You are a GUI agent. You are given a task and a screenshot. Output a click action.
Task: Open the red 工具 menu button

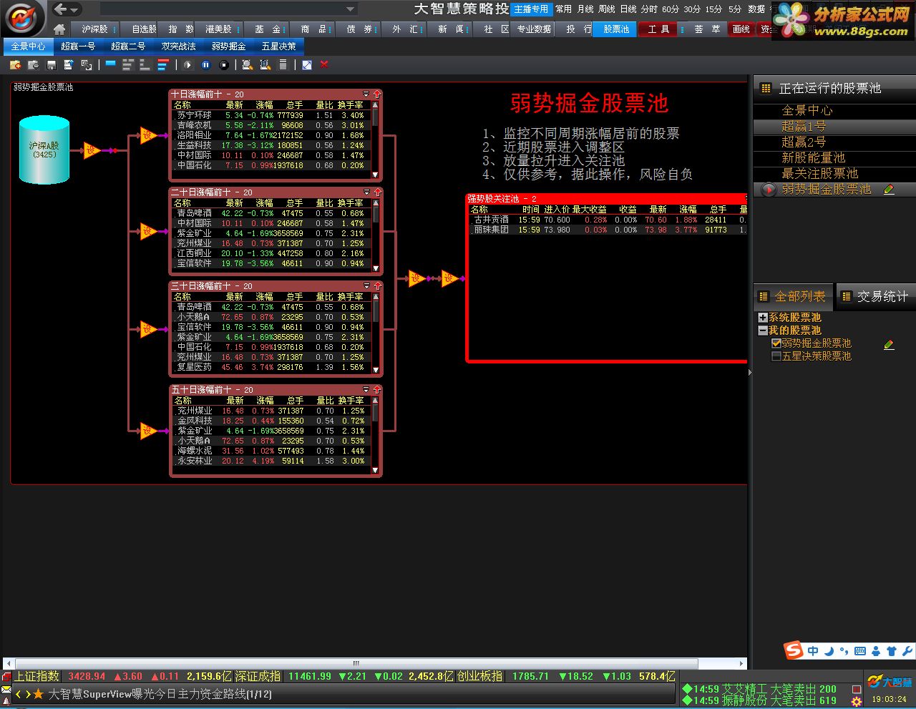[x=659, y=29]
